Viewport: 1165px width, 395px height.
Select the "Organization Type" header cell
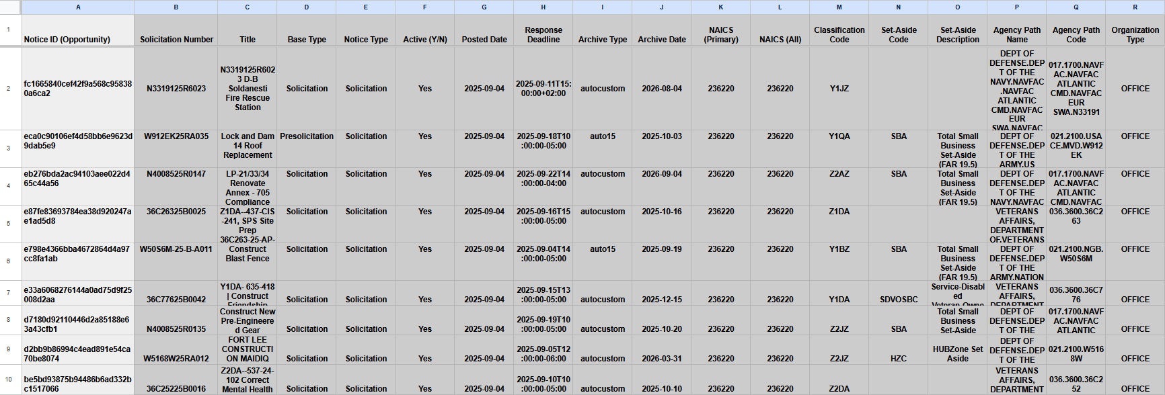click(1135, 31)
